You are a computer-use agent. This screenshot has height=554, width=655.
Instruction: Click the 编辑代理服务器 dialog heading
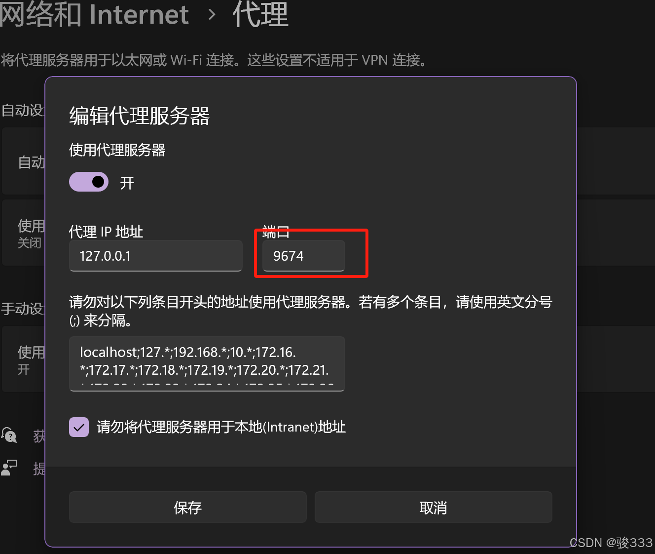[140, 116]
